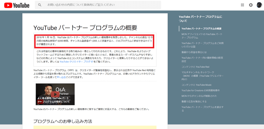Focus the help search input field

(103, 5)
